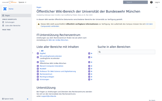Click the purple square icon right of Rechtsgrundlagen
The width and height of the screenshot is (162, 101).
[x=89, y=77]
